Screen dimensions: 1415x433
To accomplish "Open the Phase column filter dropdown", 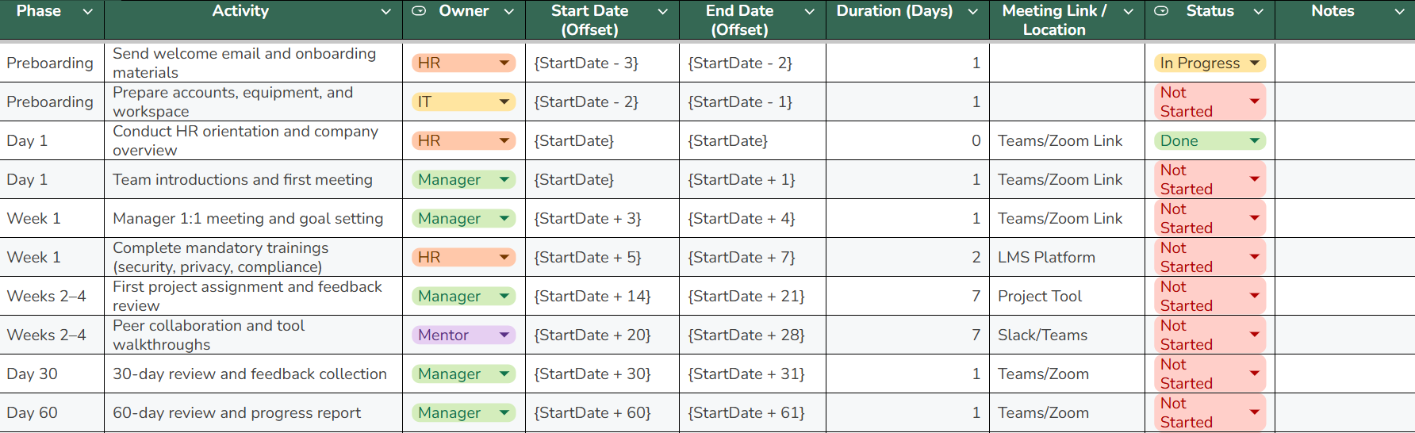I will pos(88,12).
